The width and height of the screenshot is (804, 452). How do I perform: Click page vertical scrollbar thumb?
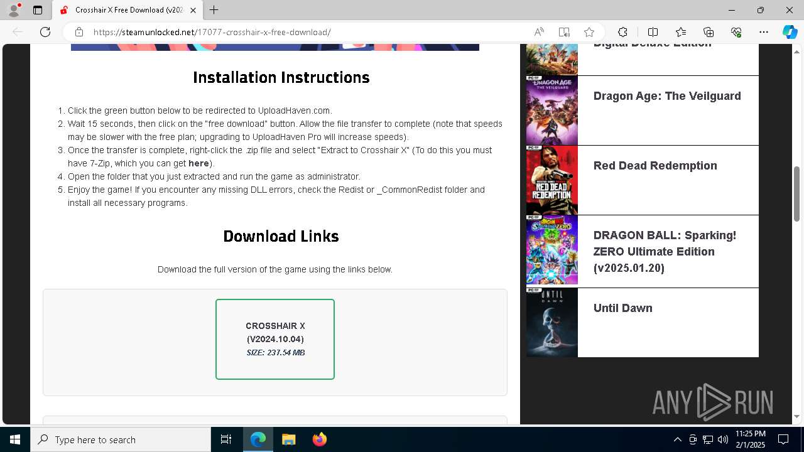tap(797, 193)
